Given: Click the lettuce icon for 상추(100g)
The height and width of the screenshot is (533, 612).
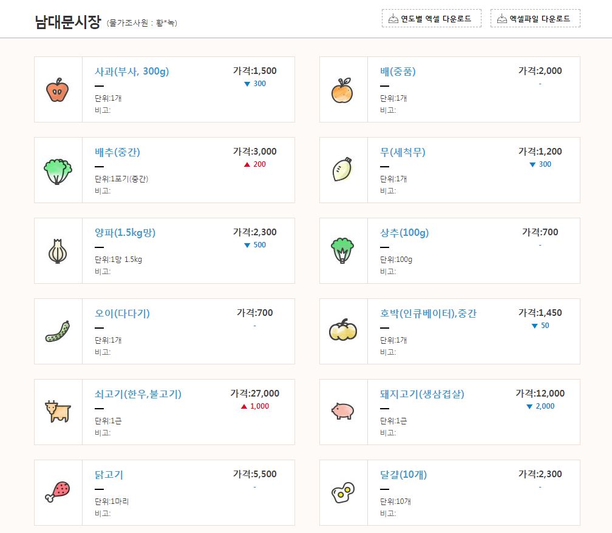Looking at the screenshot, I should (343, 250).
